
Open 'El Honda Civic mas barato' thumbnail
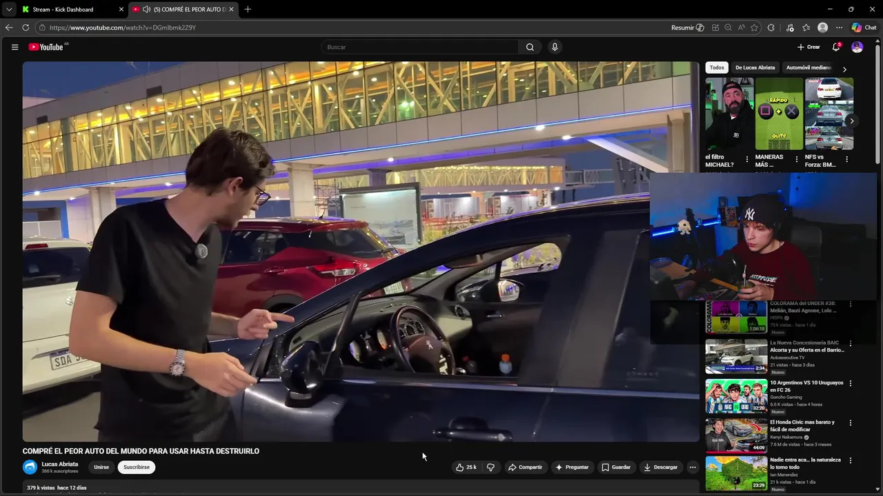(x=736, y=435)
